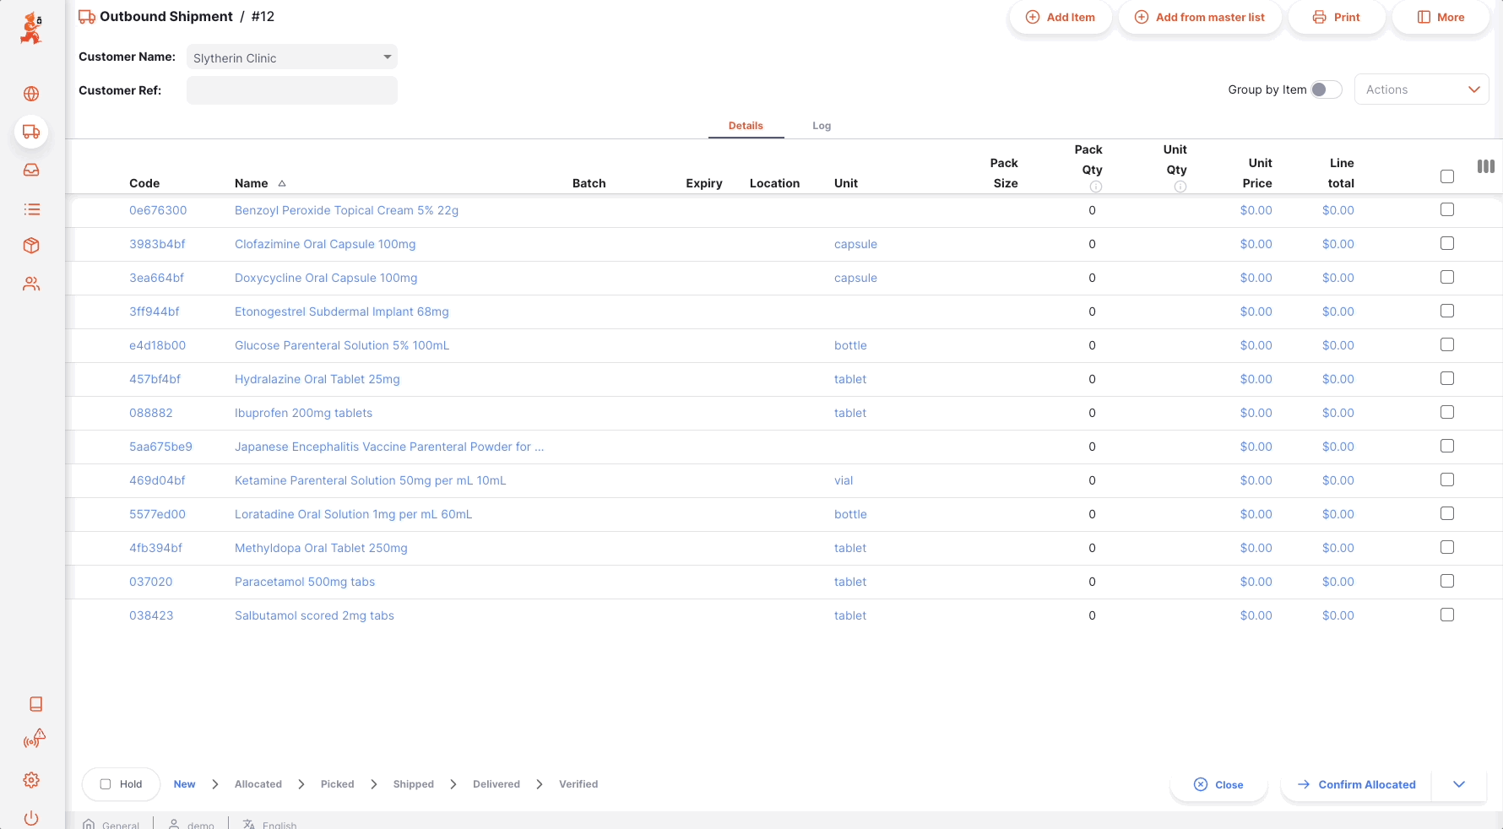The height and width of the screenshot is (829, 1503).
Task: Click the power logout icon
Action: (31, 817)
